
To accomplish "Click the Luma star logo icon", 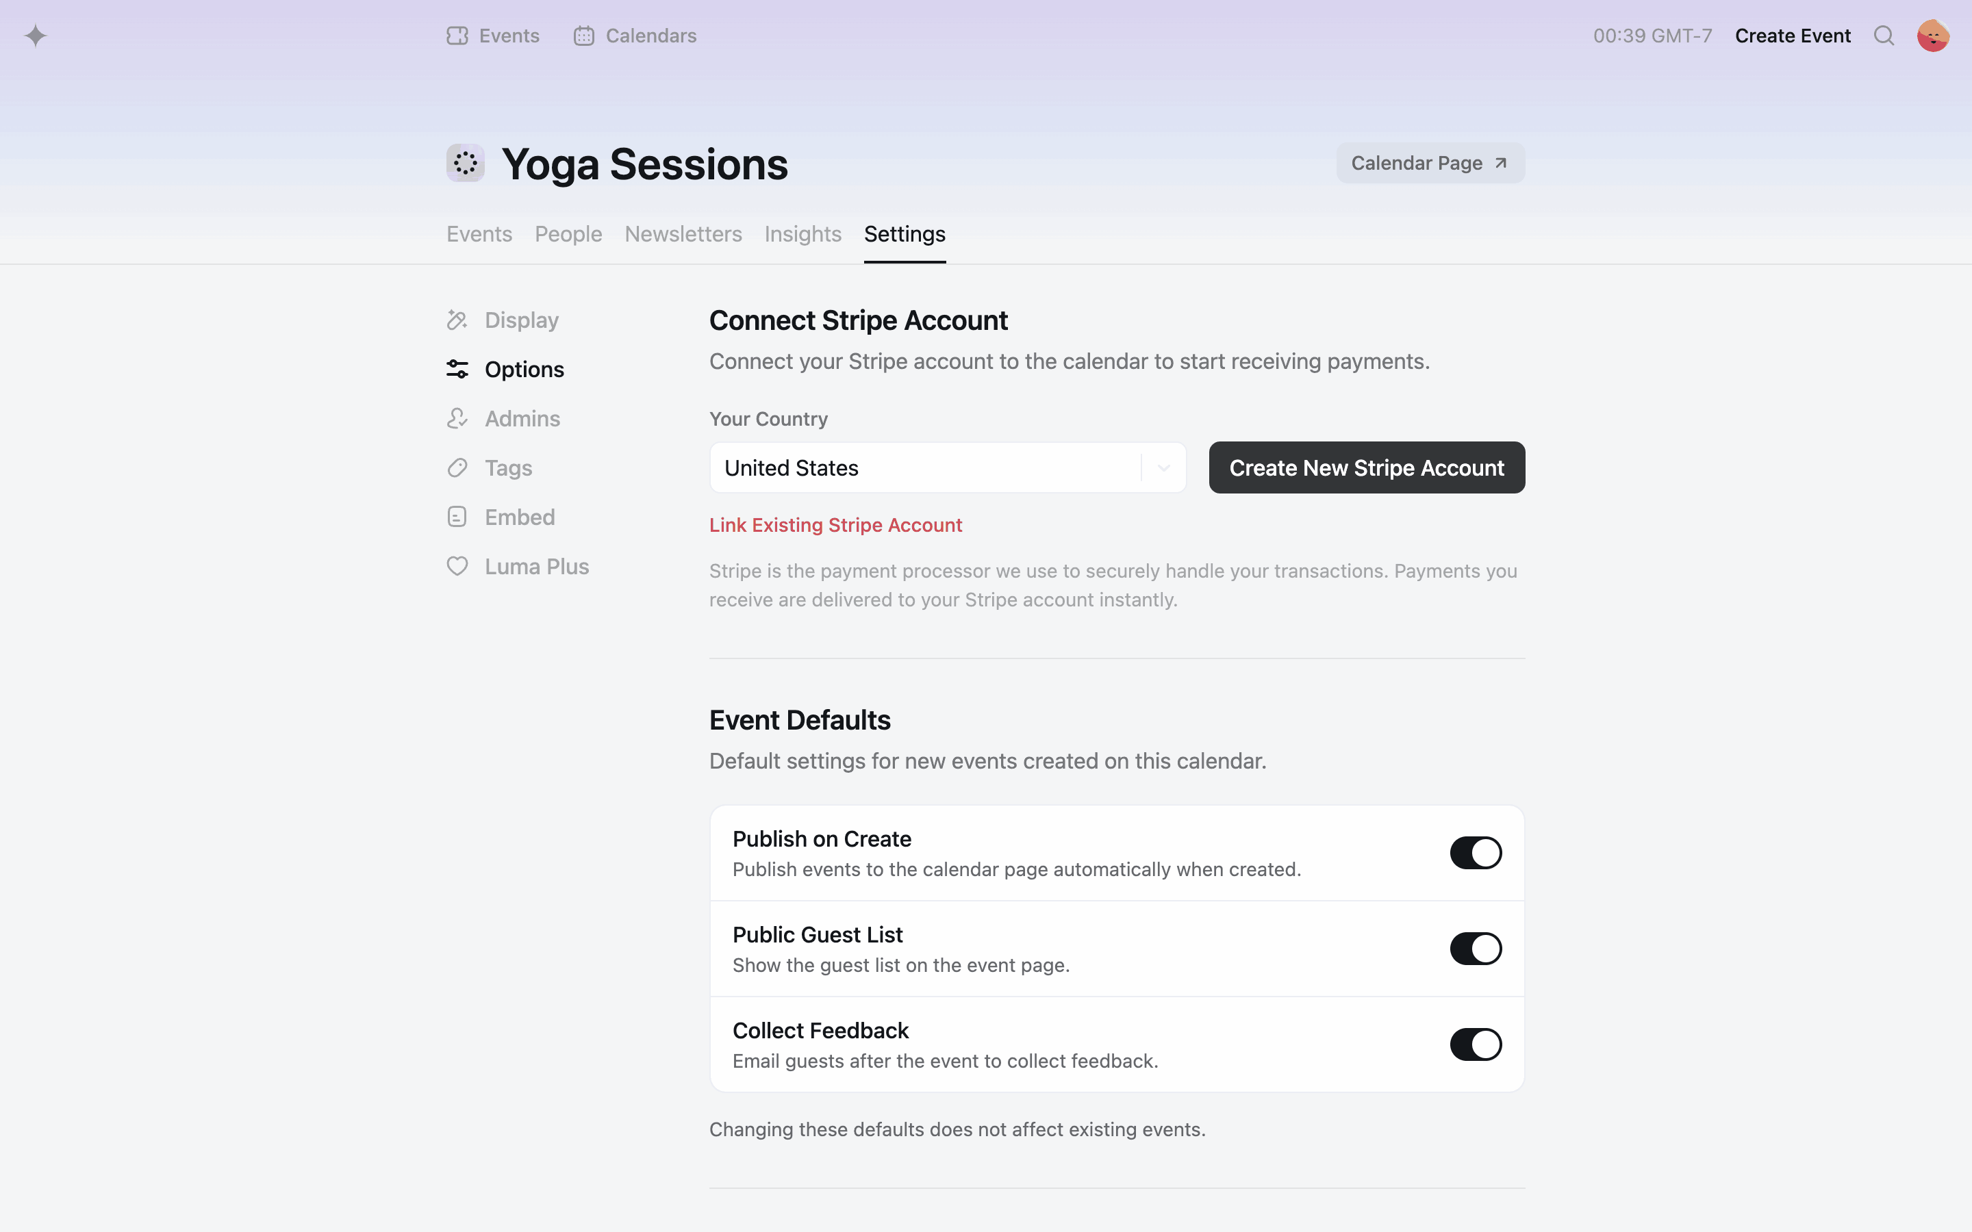I will coord(35,36).
